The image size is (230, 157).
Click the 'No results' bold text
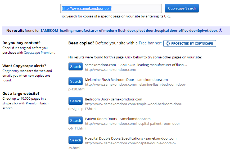(15, 30)
